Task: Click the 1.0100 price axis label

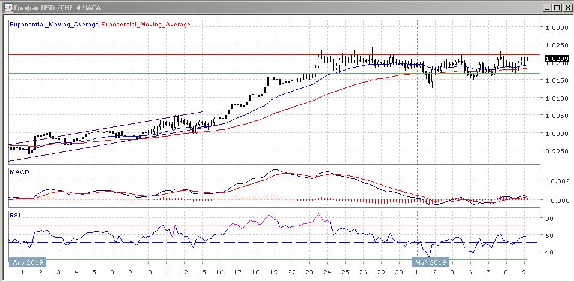Action: pyautogui.click(x=557, y=98)
